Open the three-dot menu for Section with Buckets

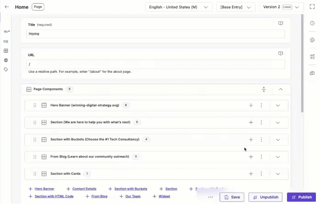pyautogui.click(x=261, y=140)
